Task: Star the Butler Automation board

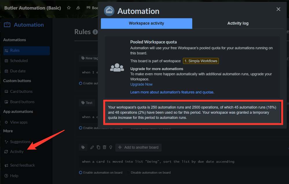Action: 69,8
